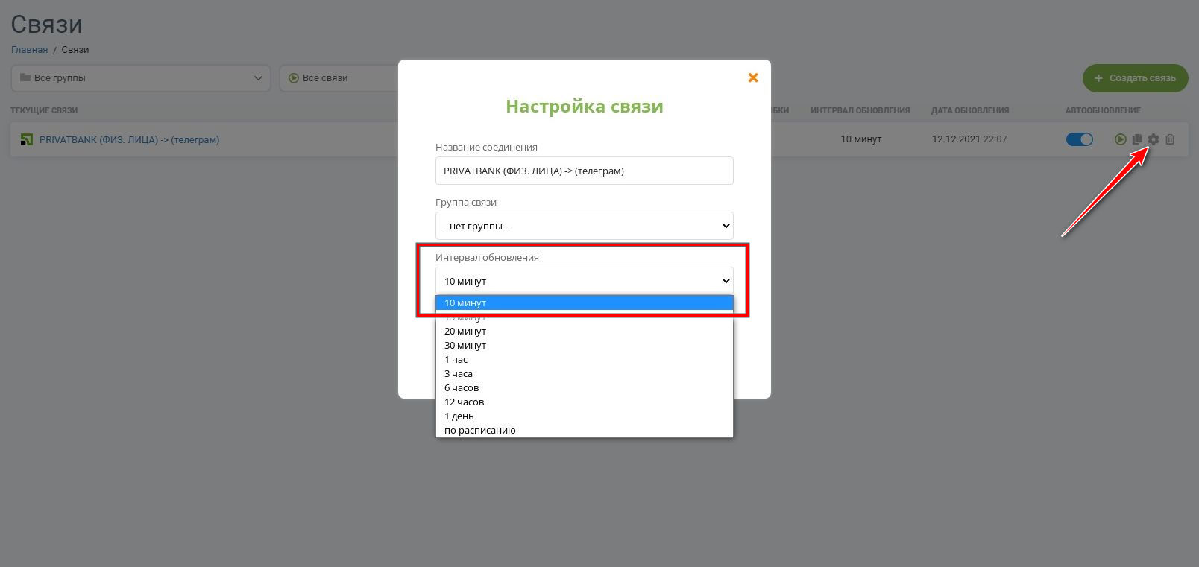Expand the Группа связи select
The width and height of the screenshot is (1199, 567).
pyautogui.click(x=585, y=226)
